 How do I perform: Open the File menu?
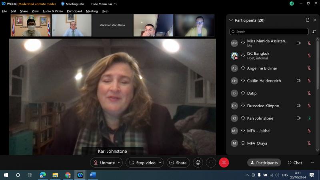pos(4,11)
